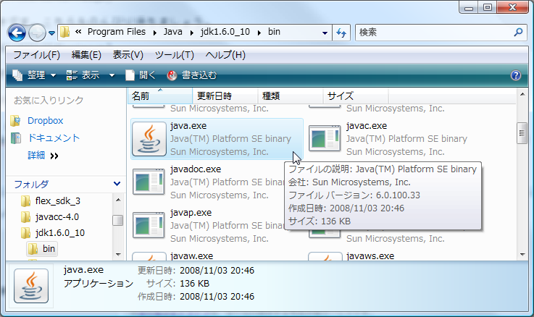Collapse the フォルダ folders pane chevron
534x317 pixels.
point(117,184)
